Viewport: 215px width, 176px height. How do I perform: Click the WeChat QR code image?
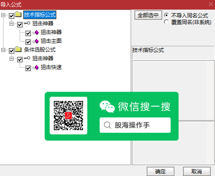(69, 116)
